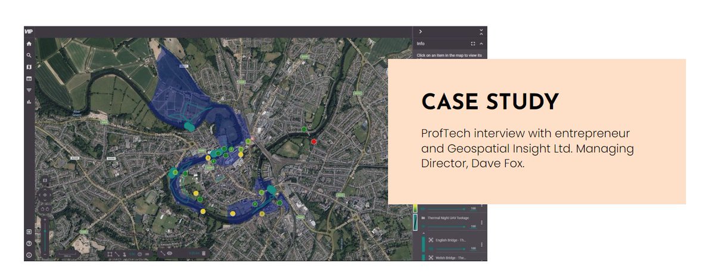
Task: Select the English Bridge layer
Action: pos(450,240)
